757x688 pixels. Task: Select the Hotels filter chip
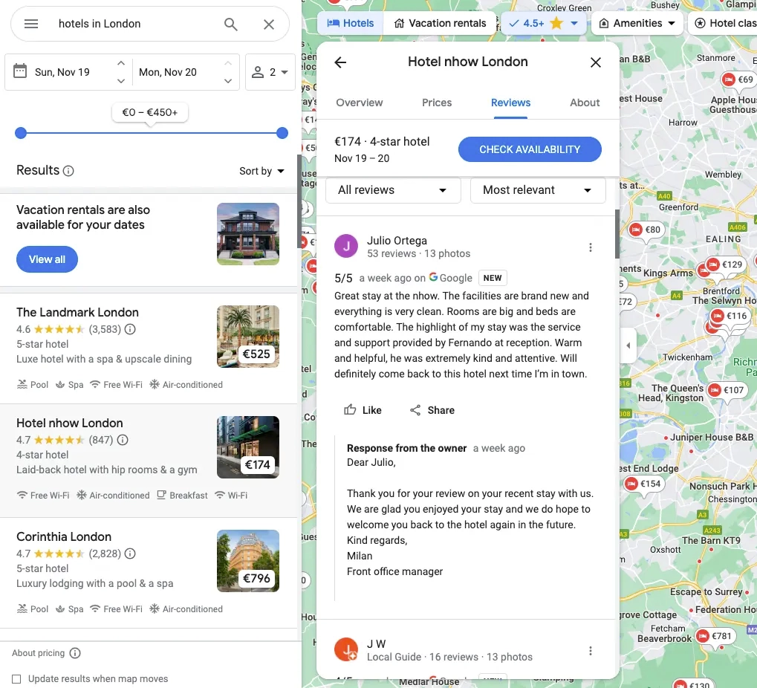point(351,23)
